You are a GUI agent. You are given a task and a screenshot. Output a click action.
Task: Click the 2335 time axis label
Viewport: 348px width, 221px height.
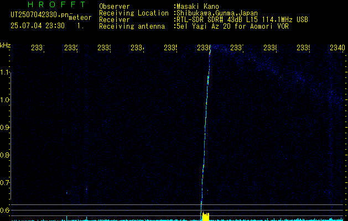click(x=170, y=48)
